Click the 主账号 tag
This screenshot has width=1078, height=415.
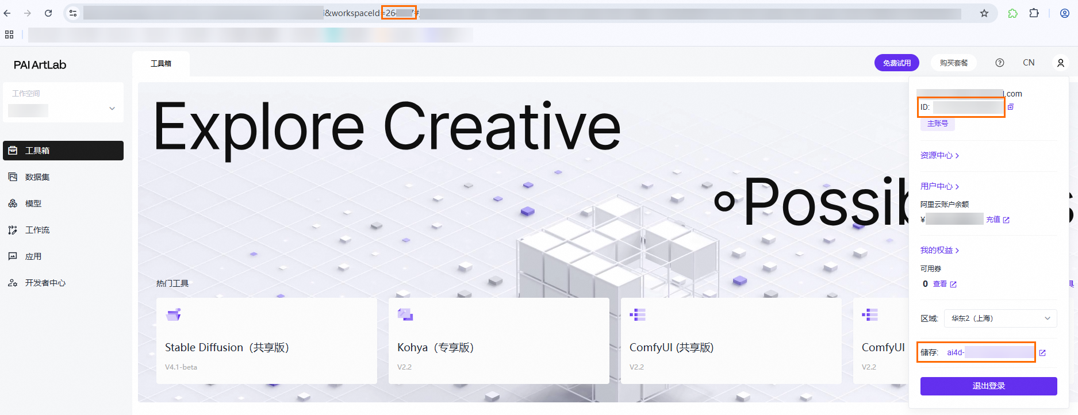[x=938, y=124]
